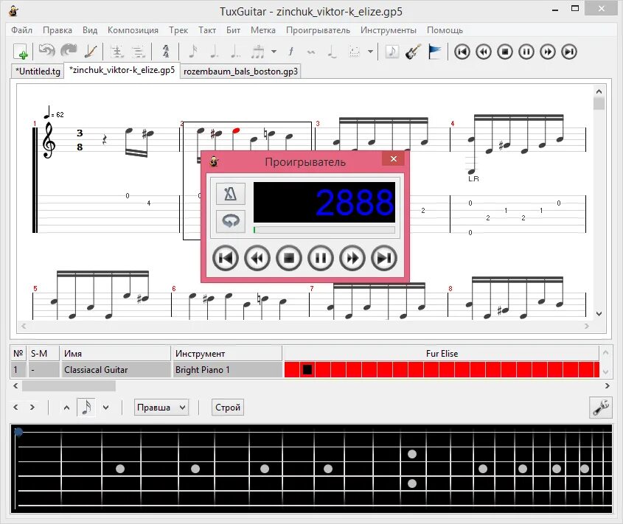Go to previous measure in main toolbar
The image size is (623, 524).
[x=483, y=52]
